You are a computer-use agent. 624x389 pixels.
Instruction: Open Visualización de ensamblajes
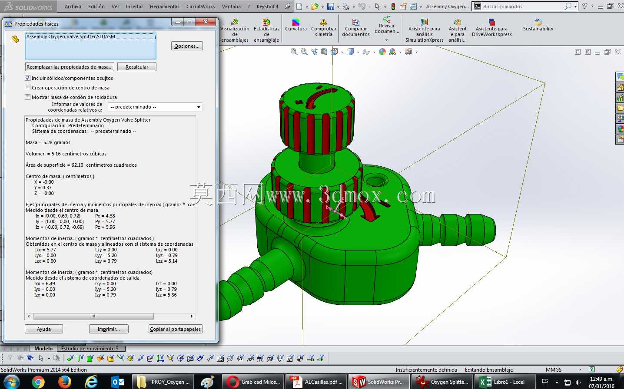point(235,30)
